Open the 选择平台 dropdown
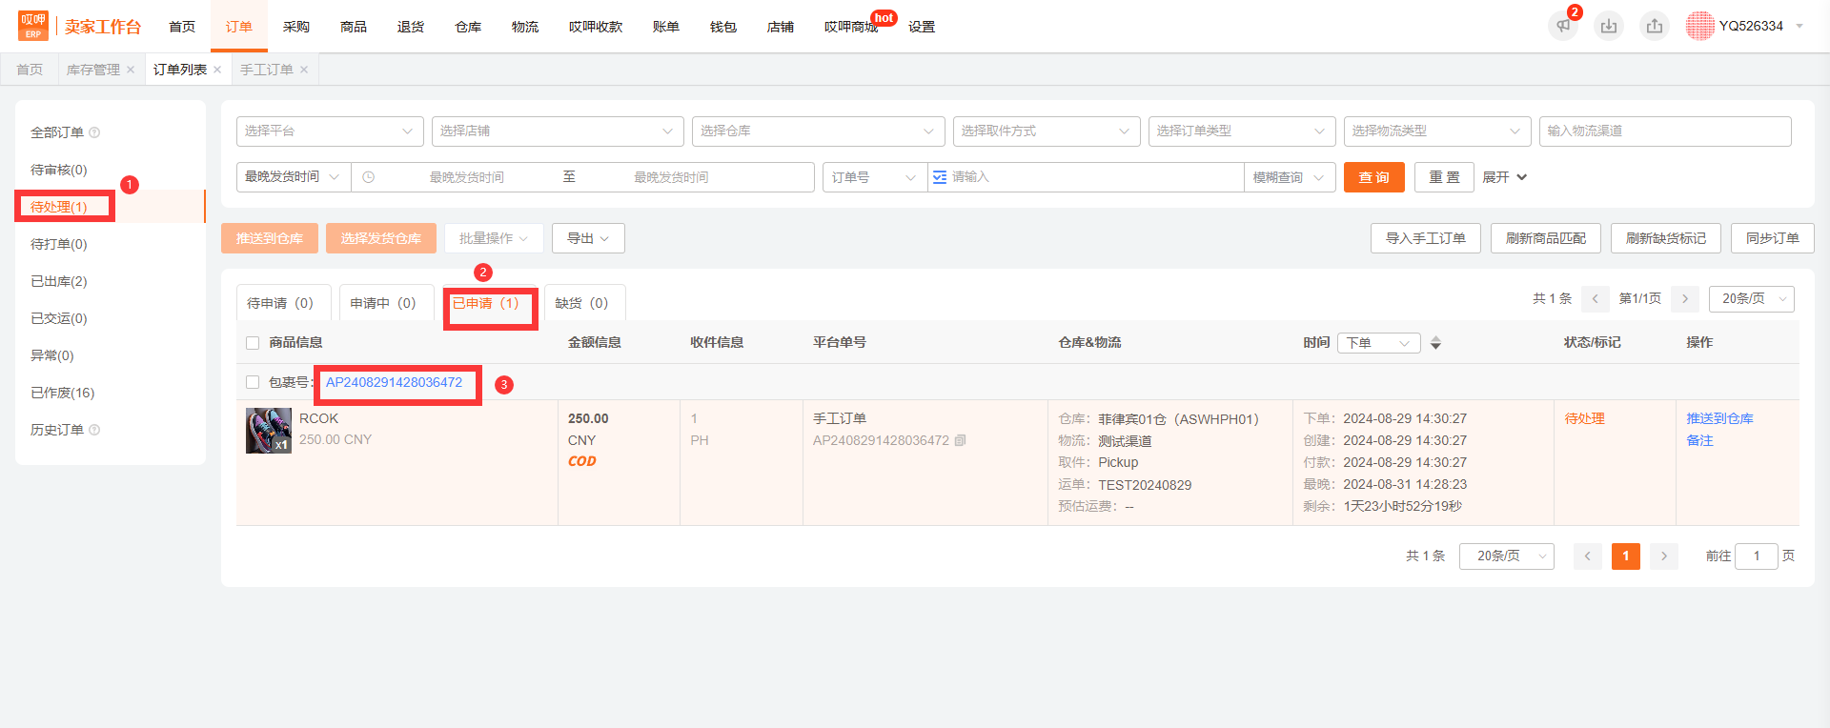Image resolution: width=1830 pixels, height=728 pixels. (330, 131)
